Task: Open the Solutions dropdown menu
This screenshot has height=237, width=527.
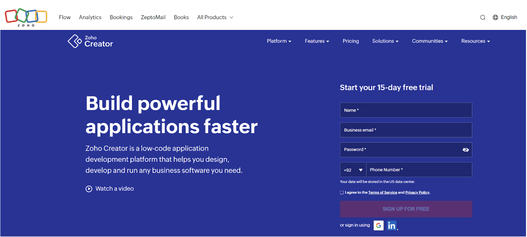Action: [385, 41]
